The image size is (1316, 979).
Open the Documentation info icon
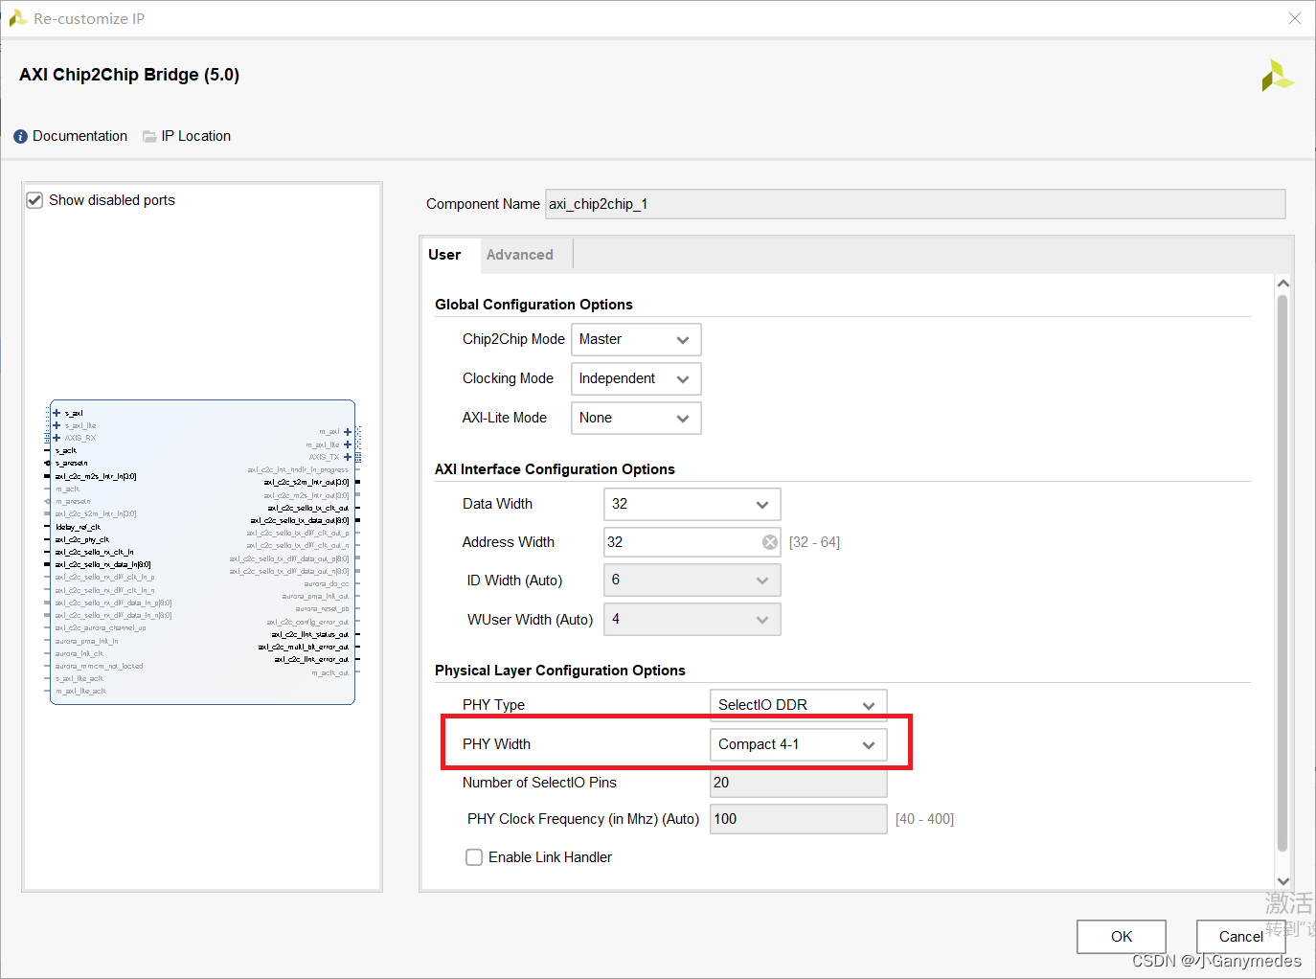click(x=20, y=137)
